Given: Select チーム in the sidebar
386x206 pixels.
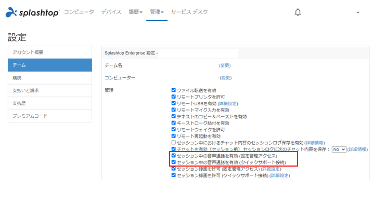Looking at the screenshot, I should (x=50, y=65).
